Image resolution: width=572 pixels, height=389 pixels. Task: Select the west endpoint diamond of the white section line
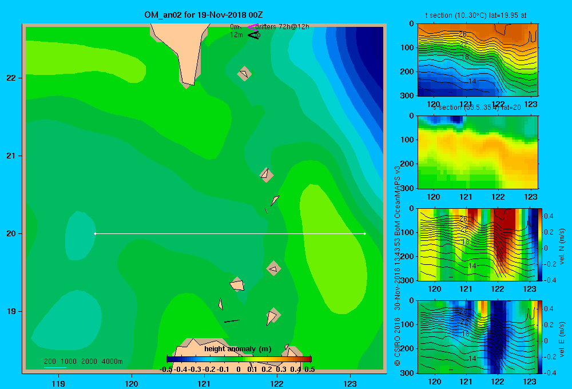(95, 233)
